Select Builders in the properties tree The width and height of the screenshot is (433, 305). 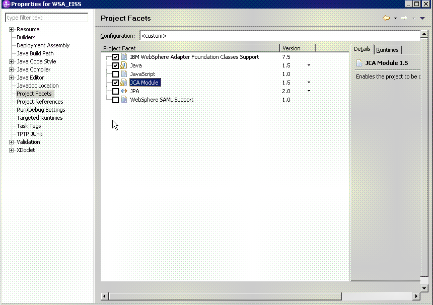click(x=26, y=37)
